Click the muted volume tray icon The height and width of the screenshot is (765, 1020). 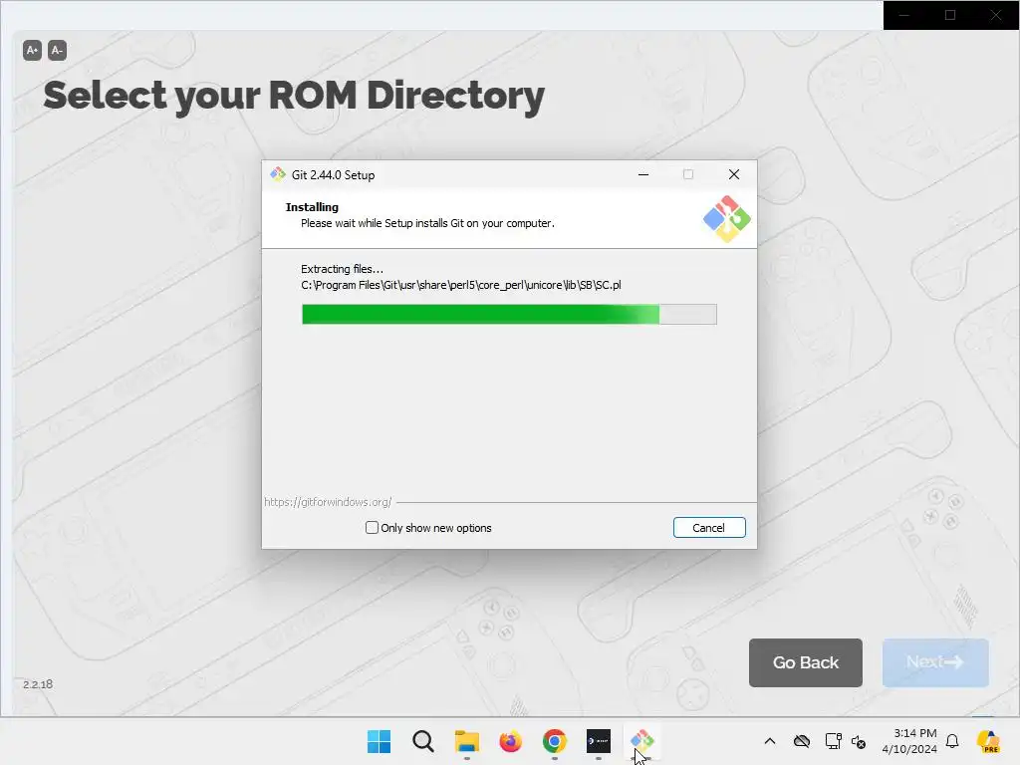pos(858,741)
